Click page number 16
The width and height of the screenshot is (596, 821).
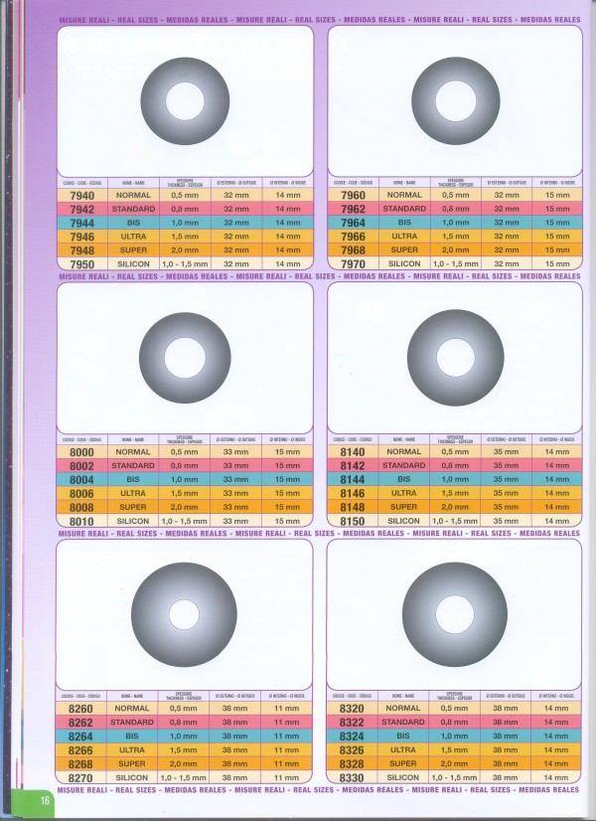coord(45,800)
